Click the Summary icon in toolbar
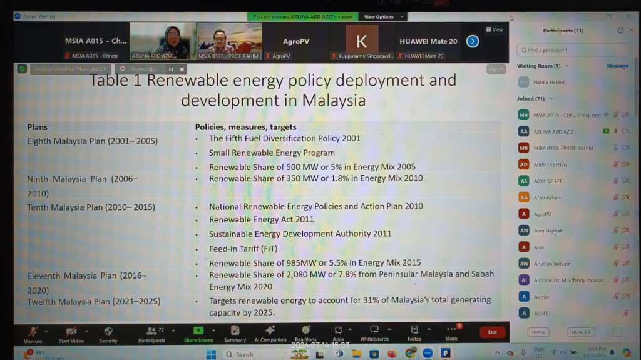Image resolution: width=641 pixels, height=360 pixels. [x=235, y=330]
